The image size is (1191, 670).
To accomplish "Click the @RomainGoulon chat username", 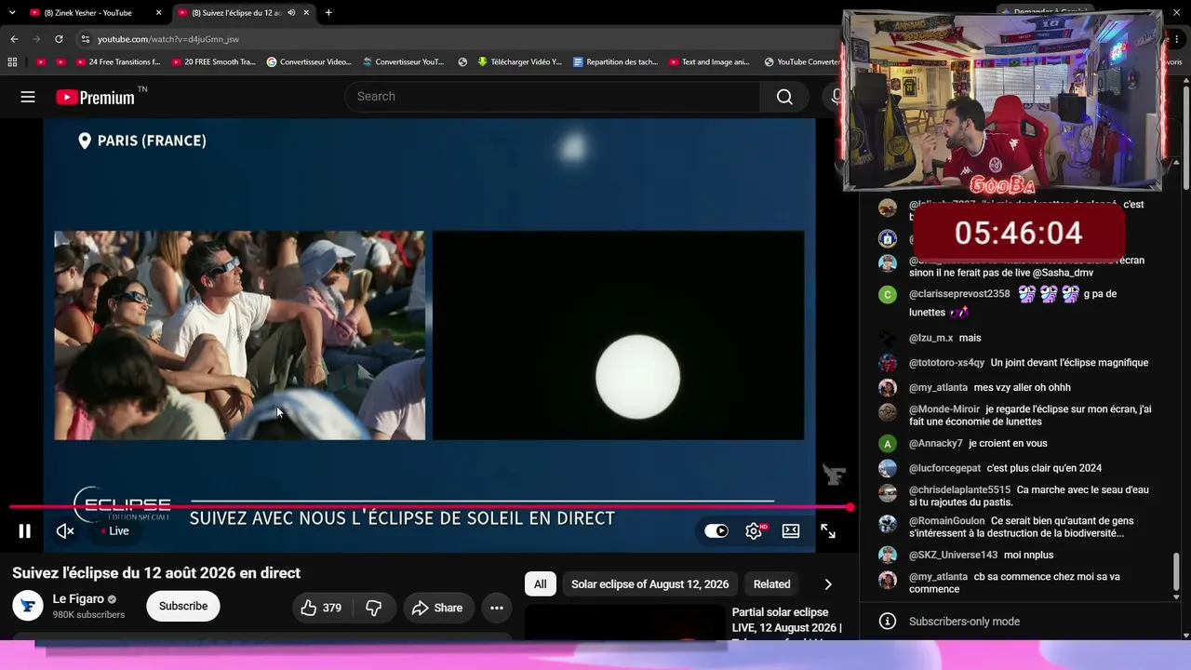I will pos(946,521).
